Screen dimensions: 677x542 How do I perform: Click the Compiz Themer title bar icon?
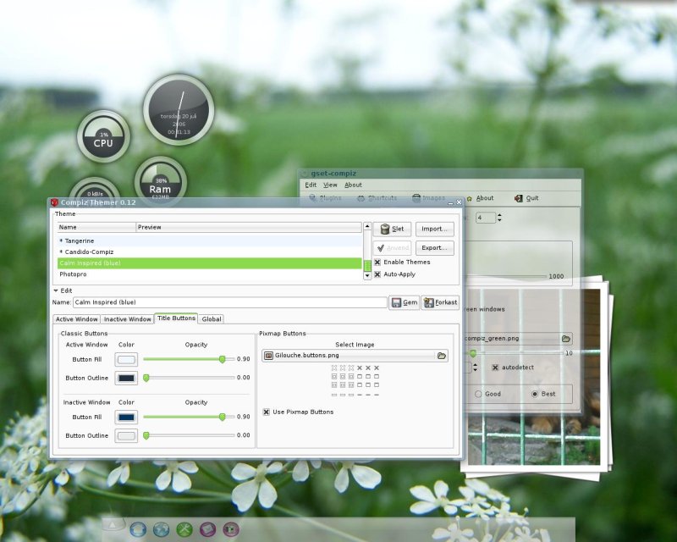coord(54,202)
